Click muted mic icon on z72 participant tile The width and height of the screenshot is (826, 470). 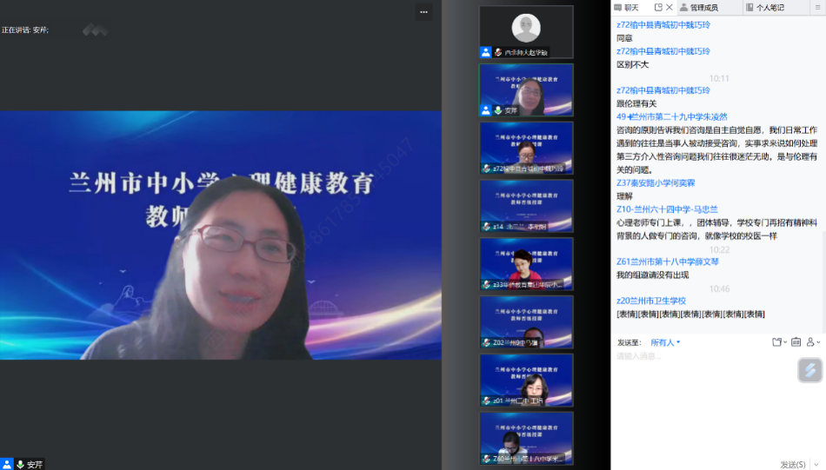(x=487, y=169)
